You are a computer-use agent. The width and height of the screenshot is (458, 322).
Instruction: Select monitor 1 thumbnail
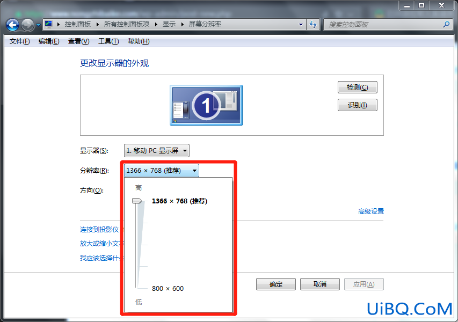[x=206, y=105]
